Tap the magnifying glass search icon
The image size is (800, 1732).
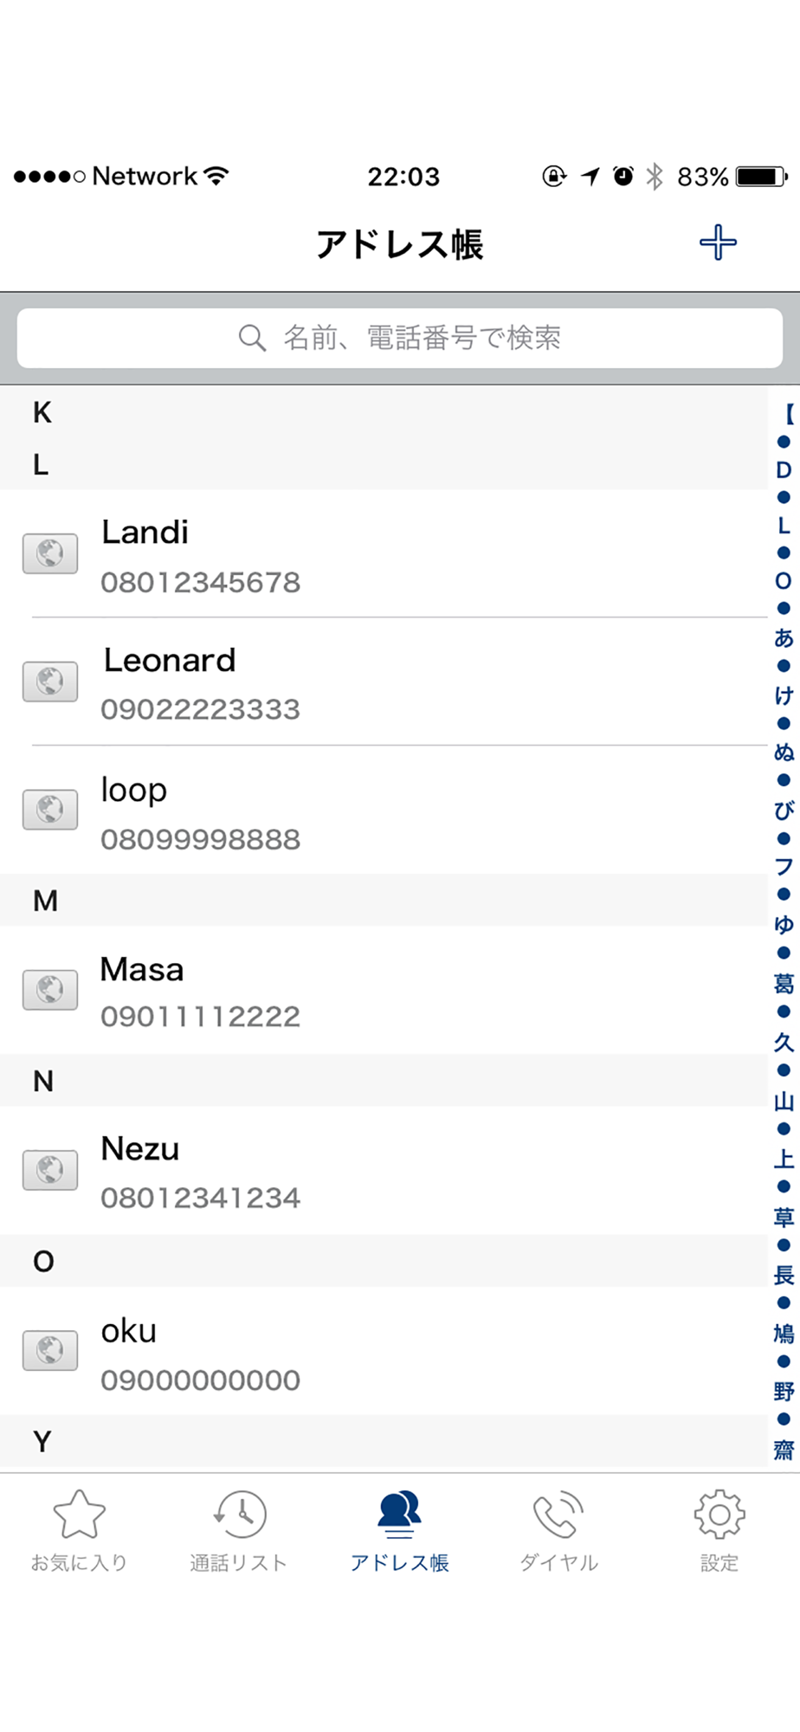click(252, 338)
